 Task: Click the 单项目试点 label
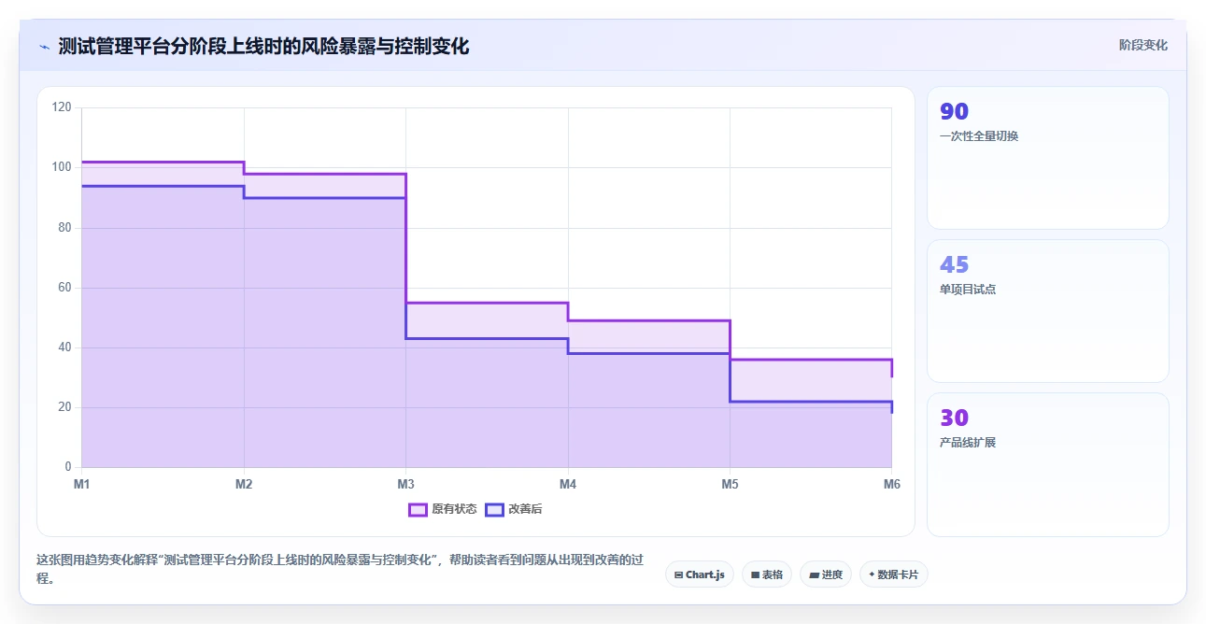point(968,290)
